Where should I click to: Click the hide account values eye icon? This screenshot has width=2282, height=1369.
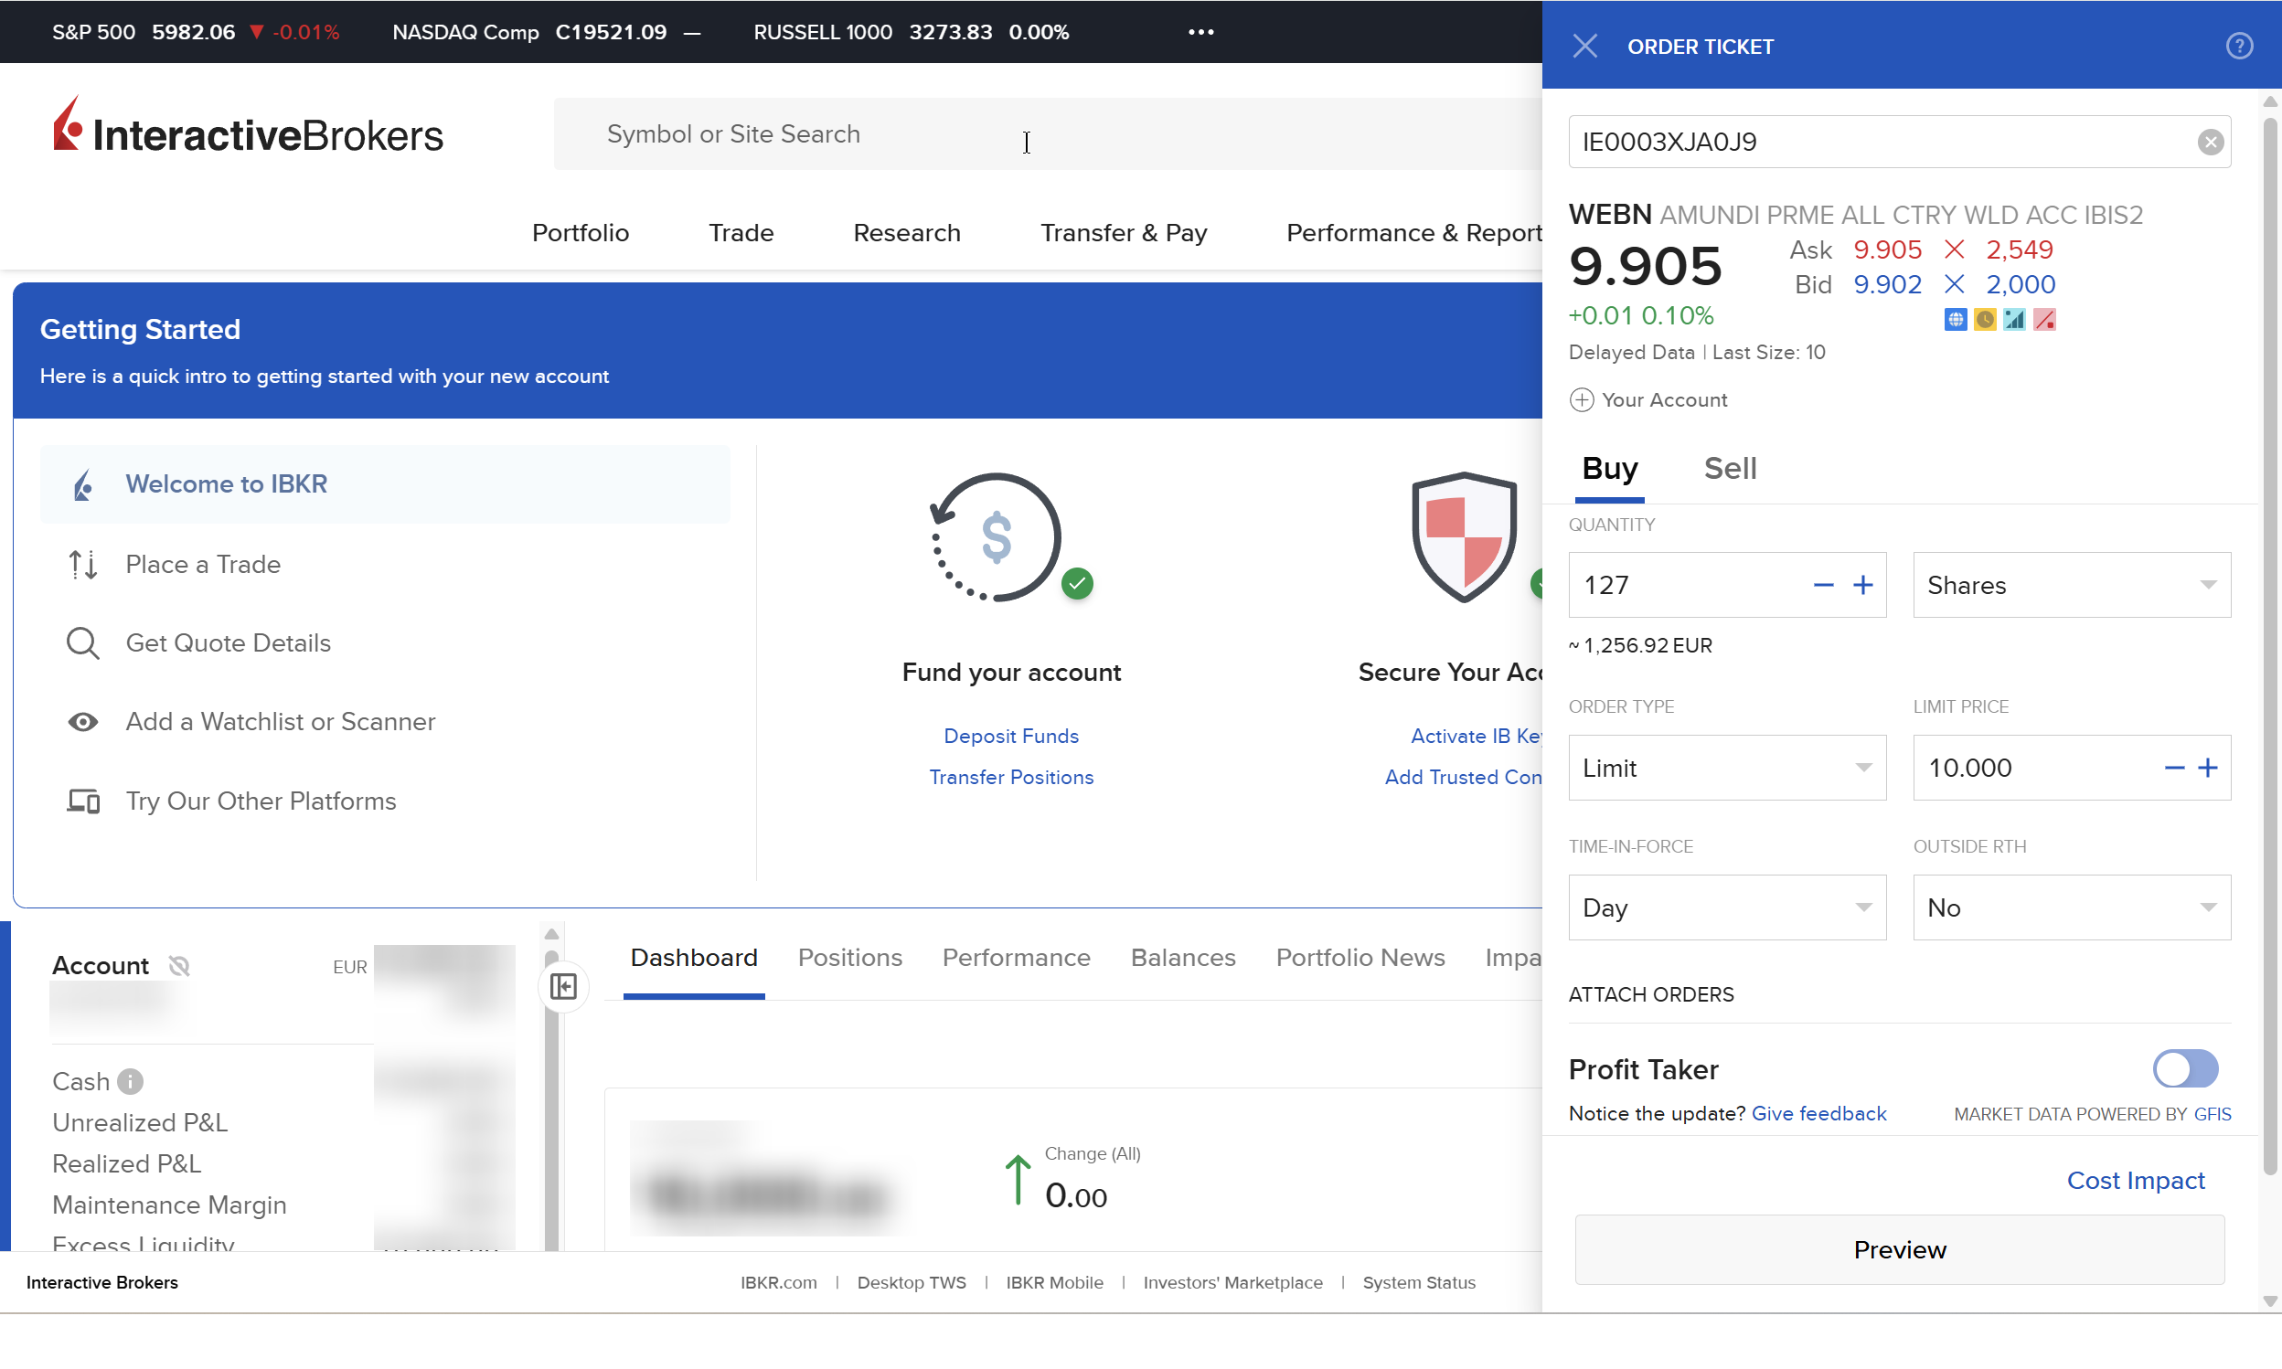179,966
